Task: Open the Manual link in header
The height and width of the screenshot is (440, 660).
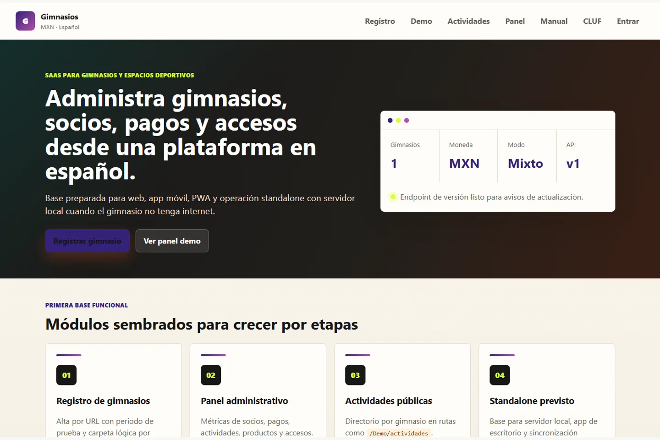Action: coord(554,21)
